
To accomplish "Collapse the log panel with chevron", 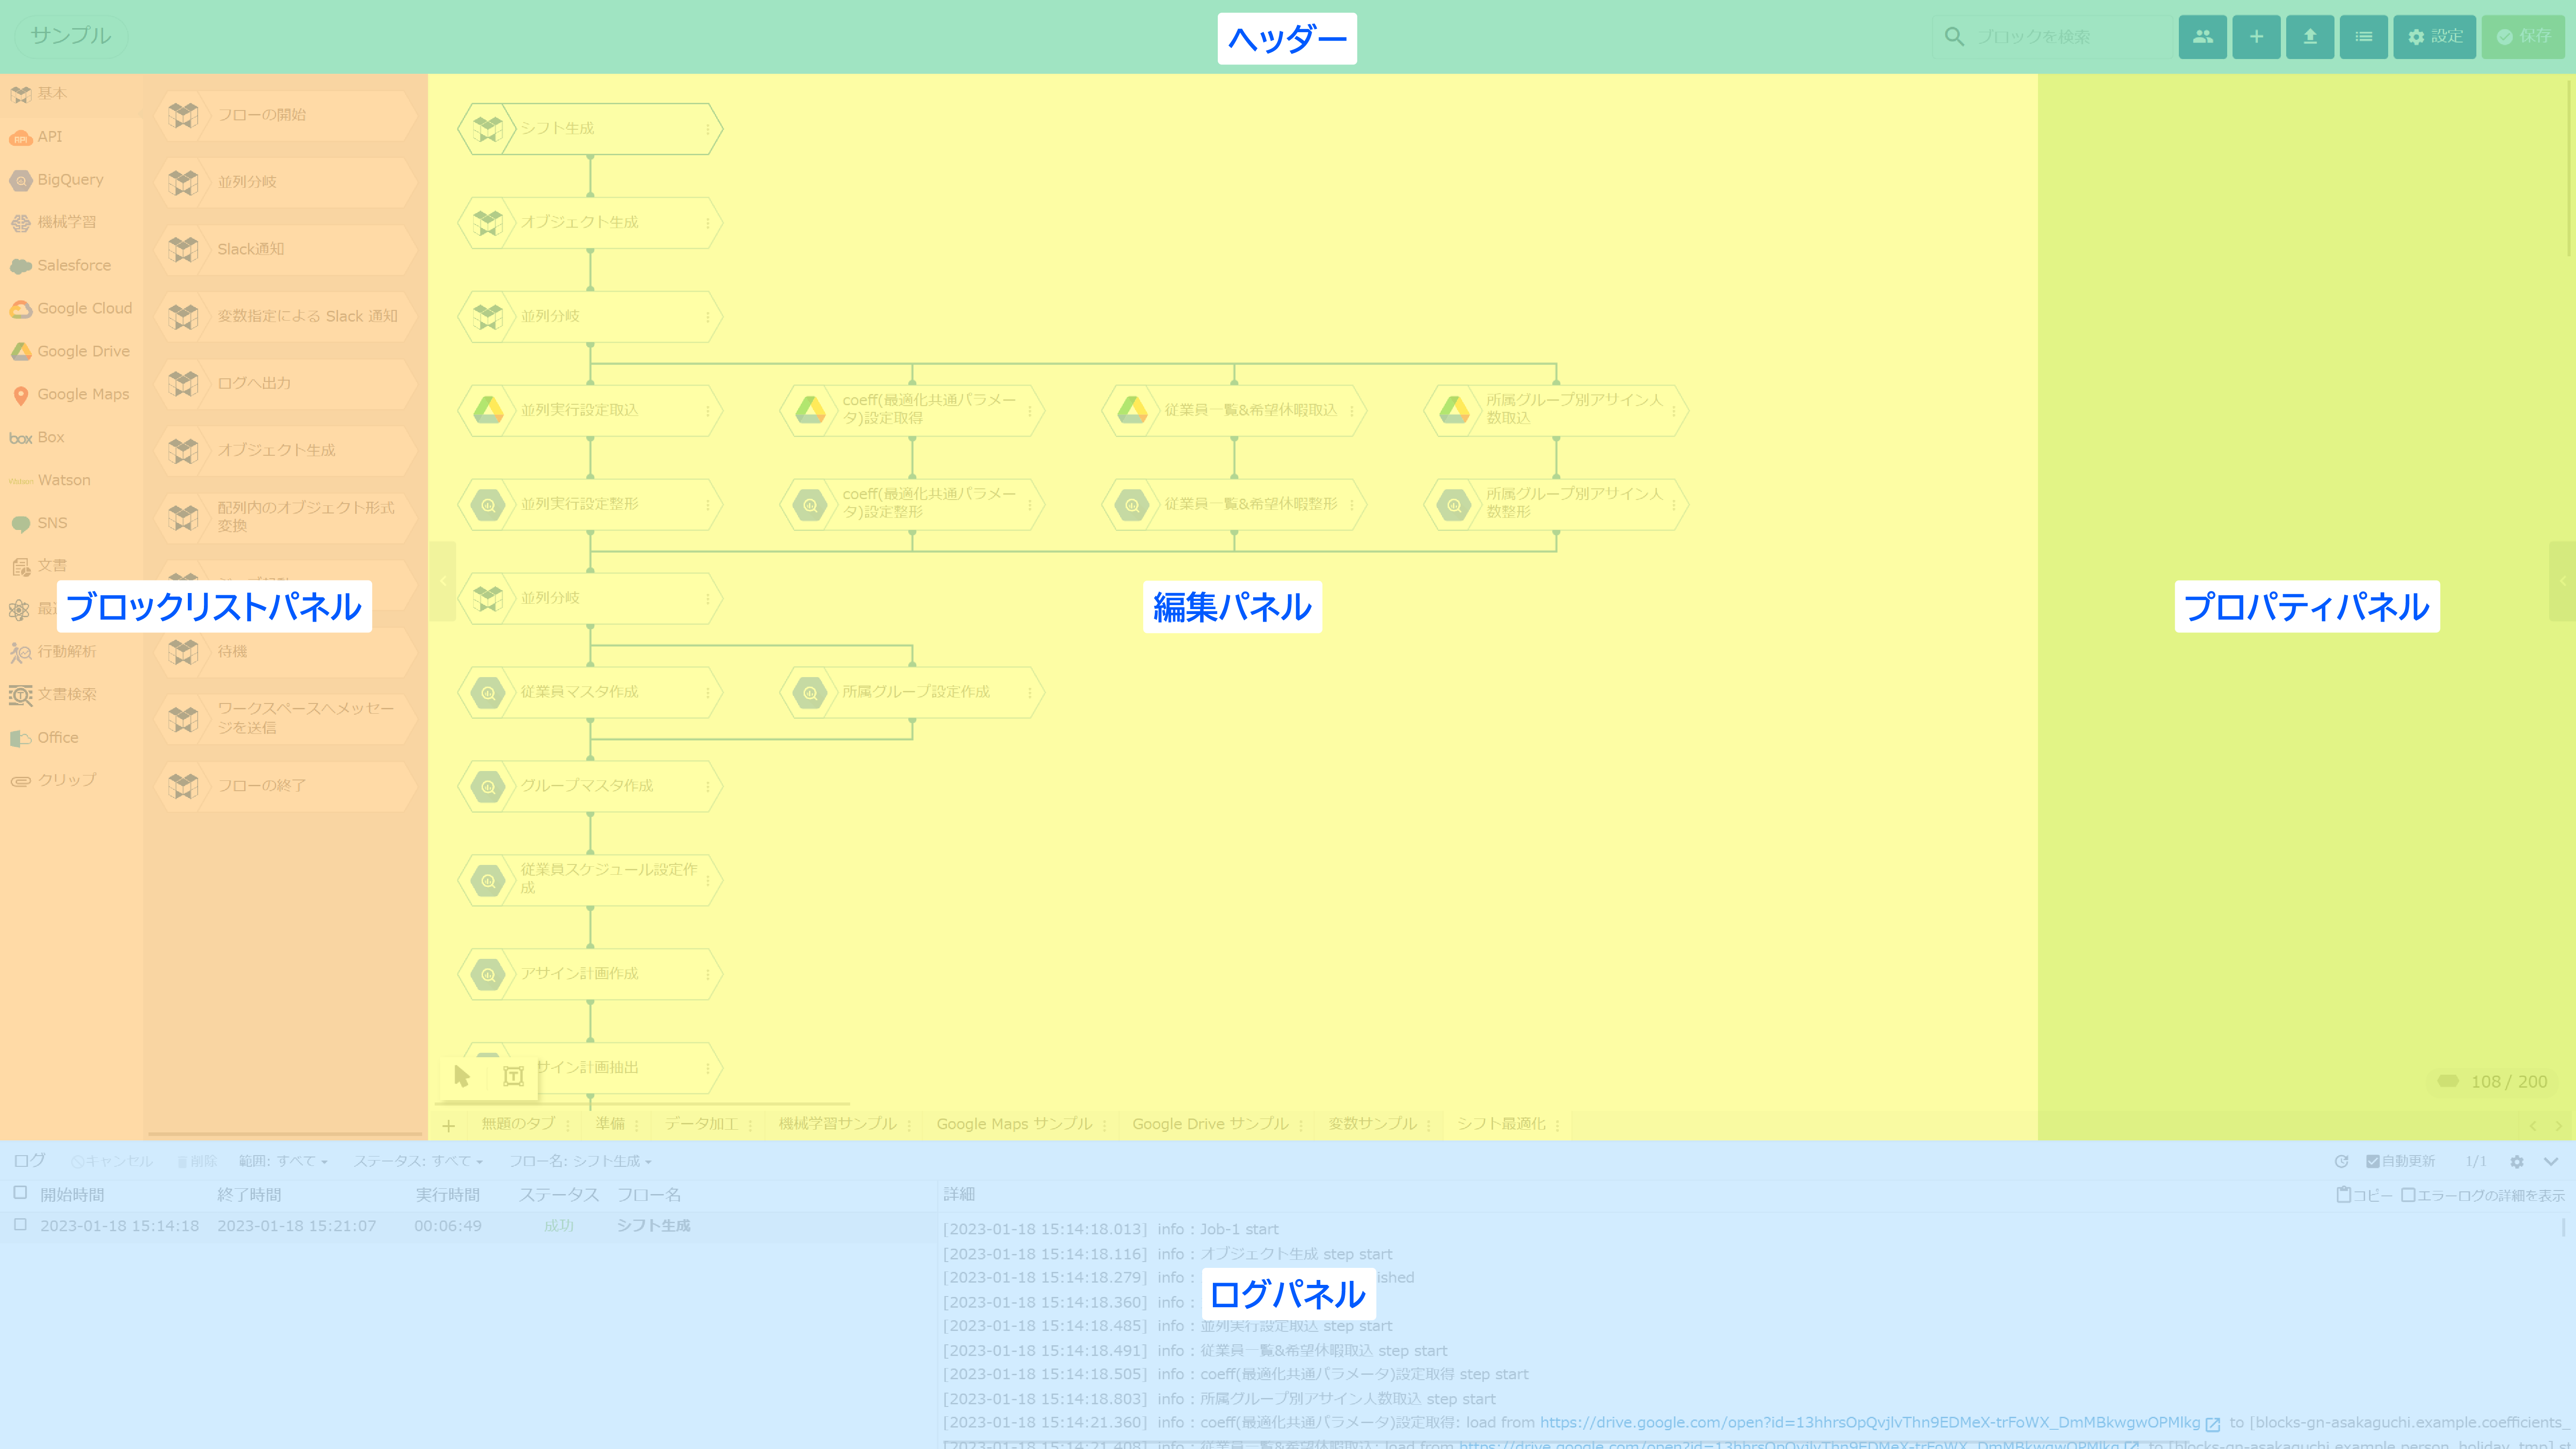I will (x=2551, y=1161).
